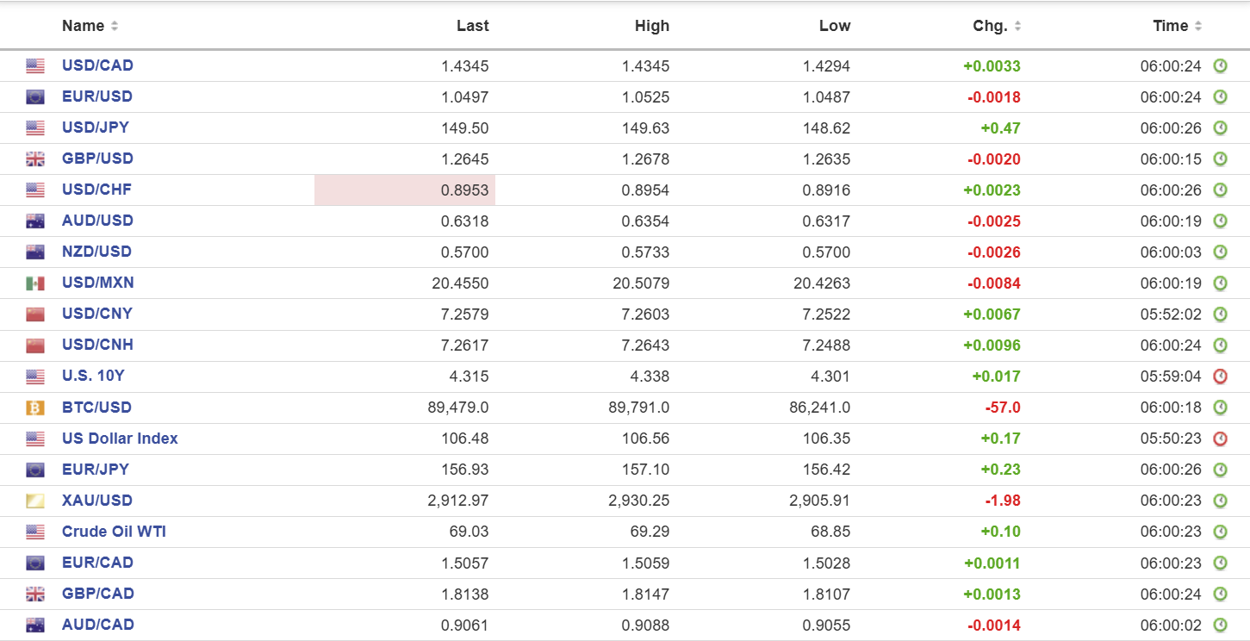
Task: Sort the table by Name column arrows
Action: coord(115,27)
